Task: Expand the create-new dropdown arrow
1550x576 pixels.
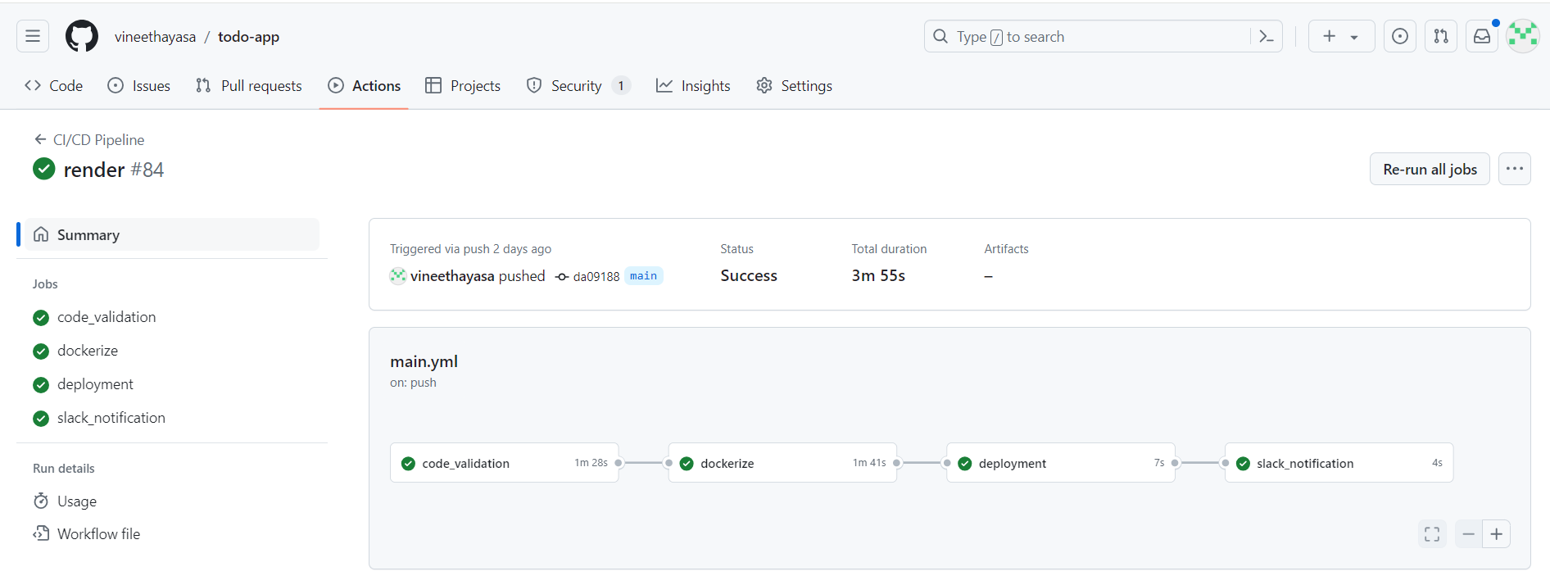Action: coord(1354,37)
